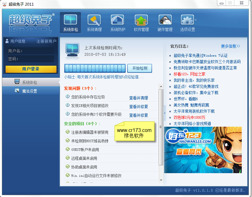Click the scroll up arrow of the results list
The image size is (252, 197).
coord(161,86)
